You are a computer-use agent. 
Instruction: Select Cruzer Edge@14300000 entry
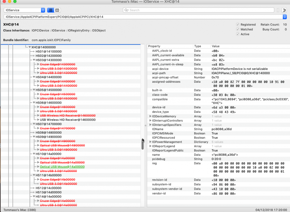[x=57, y=64]
